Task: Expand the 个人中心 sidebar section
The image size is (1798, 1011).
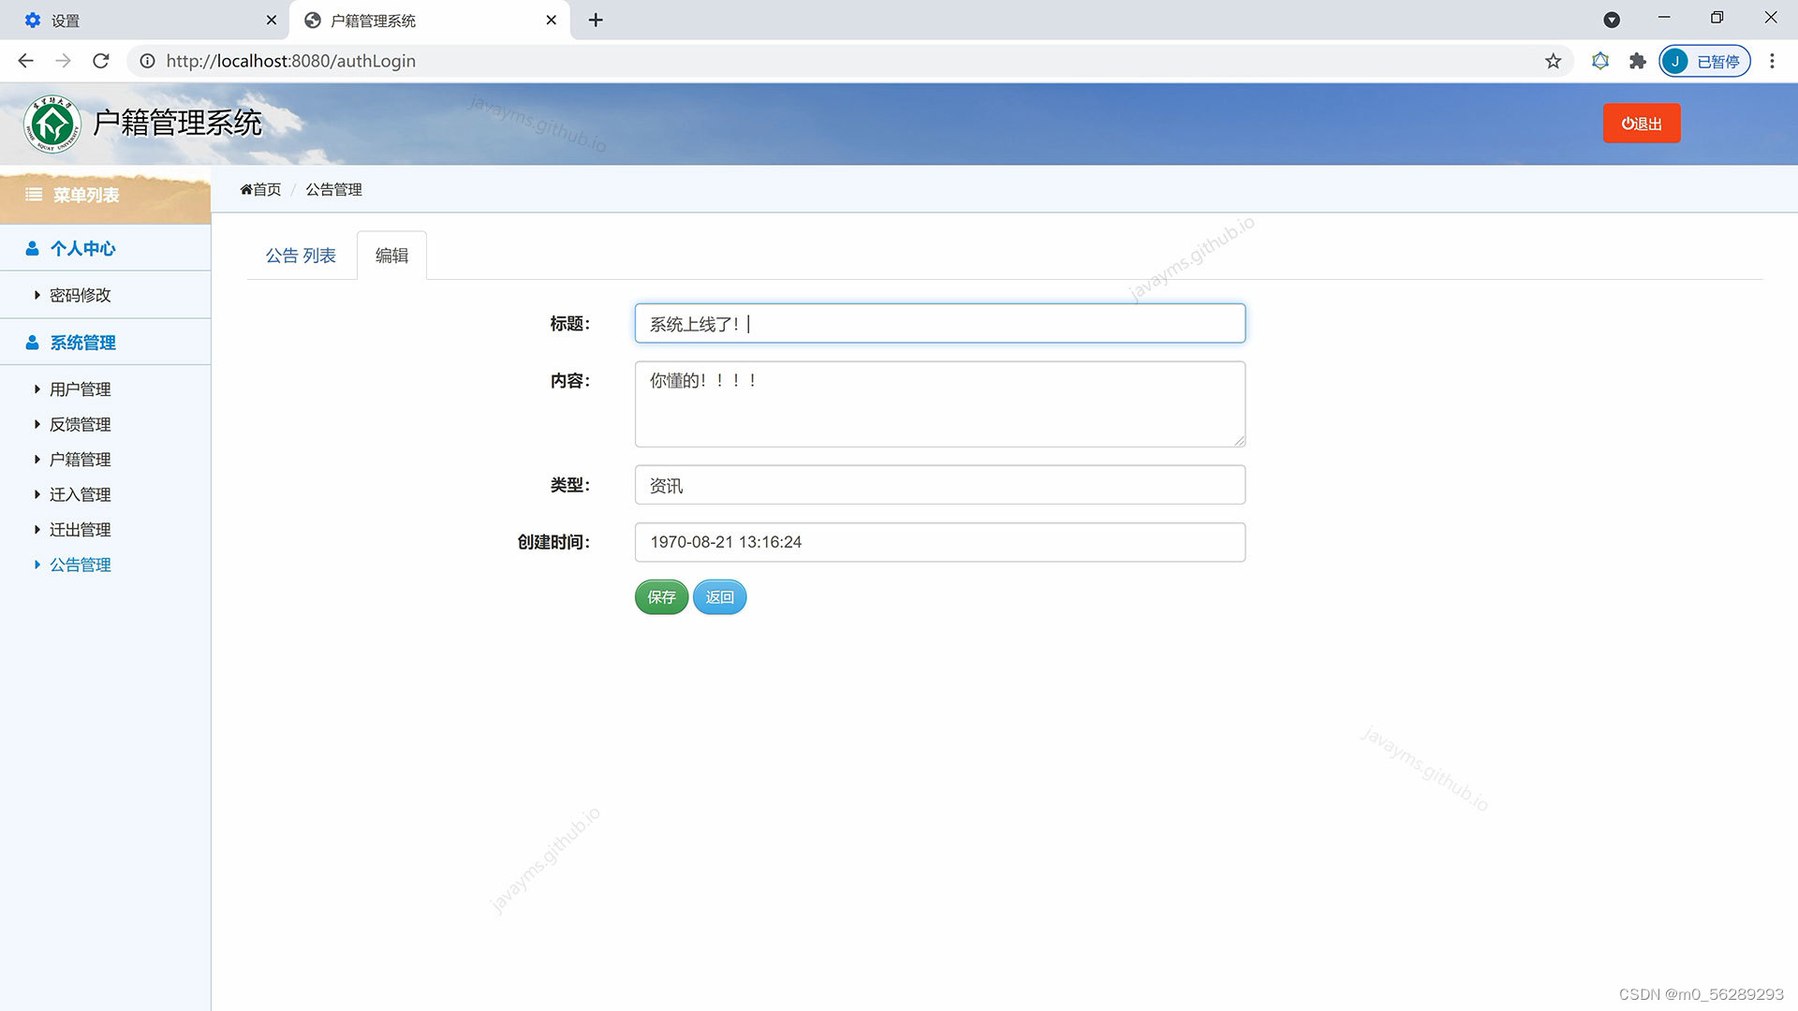Action: (x=82, y=248)
